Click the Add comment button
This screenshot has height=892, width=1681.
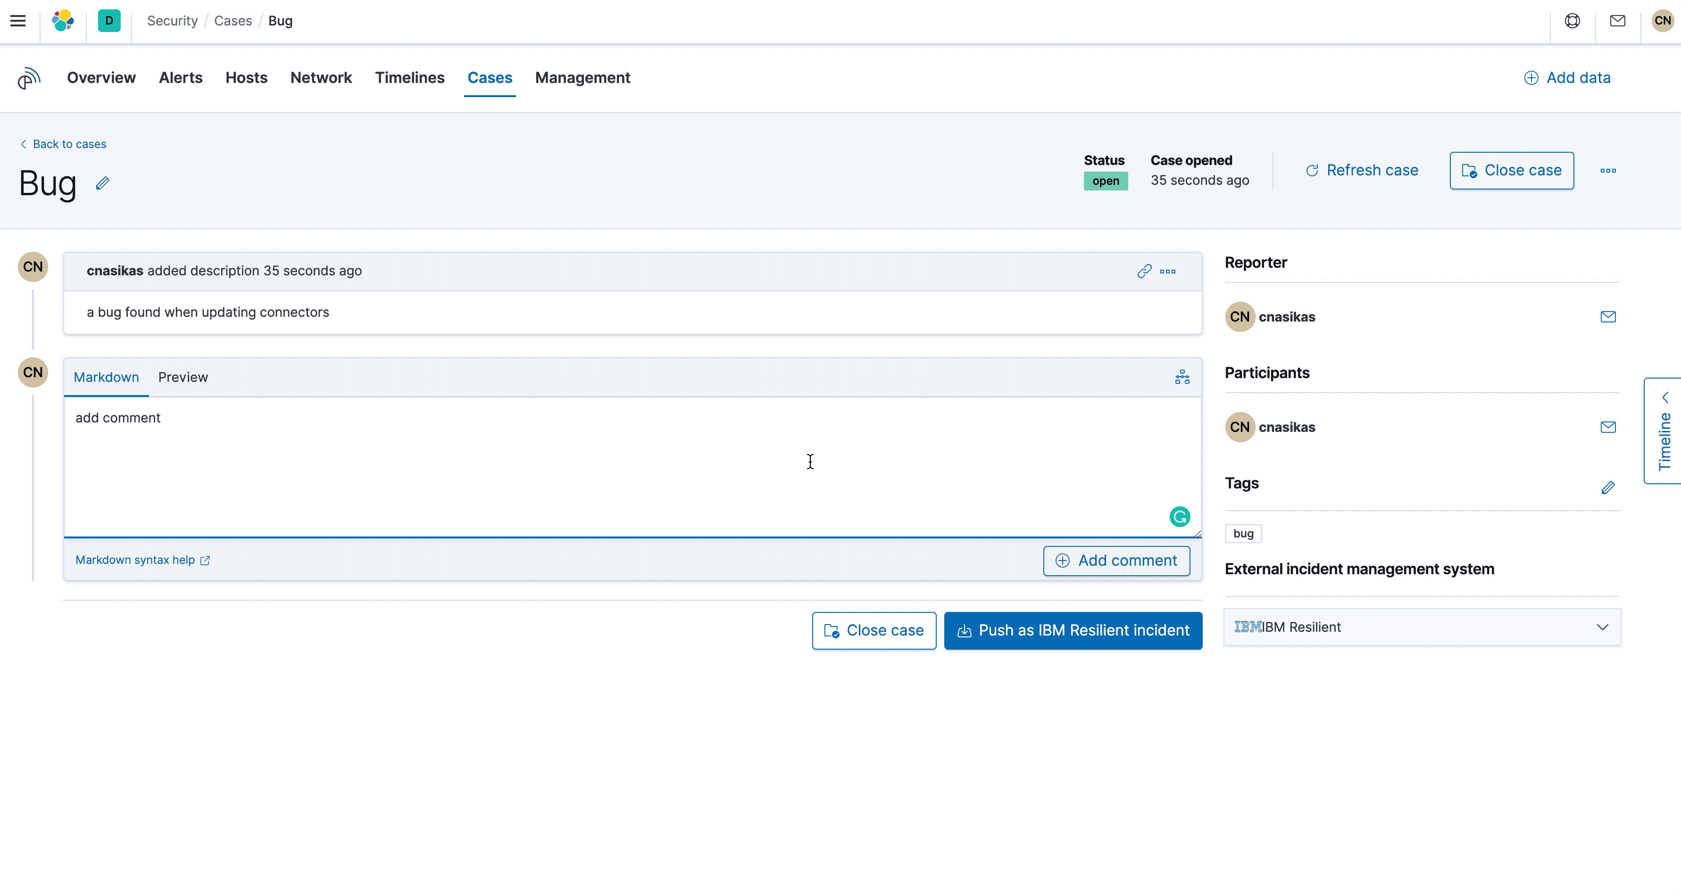coord(1116,561)
